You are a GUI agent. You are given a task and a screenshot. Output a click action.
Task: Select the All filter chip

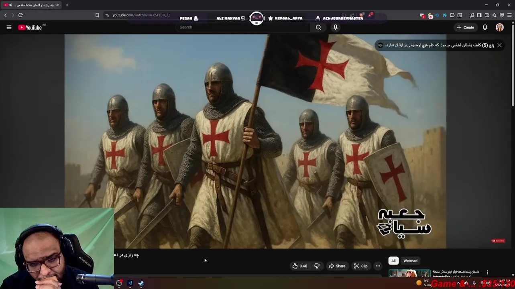393,261
